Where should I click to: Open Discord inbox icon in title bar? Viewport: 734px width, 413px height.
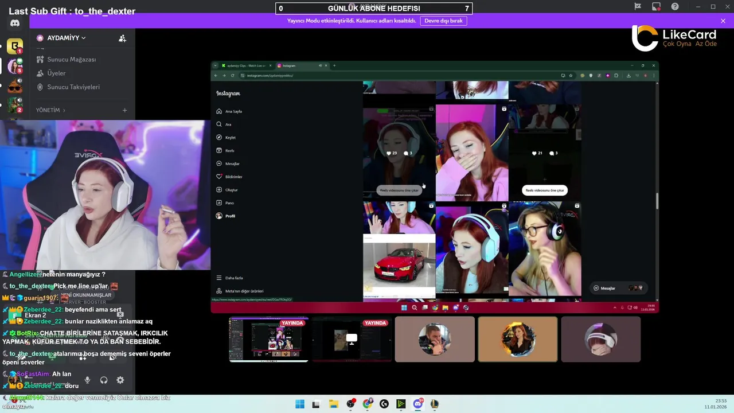click(x=656, y=7)
